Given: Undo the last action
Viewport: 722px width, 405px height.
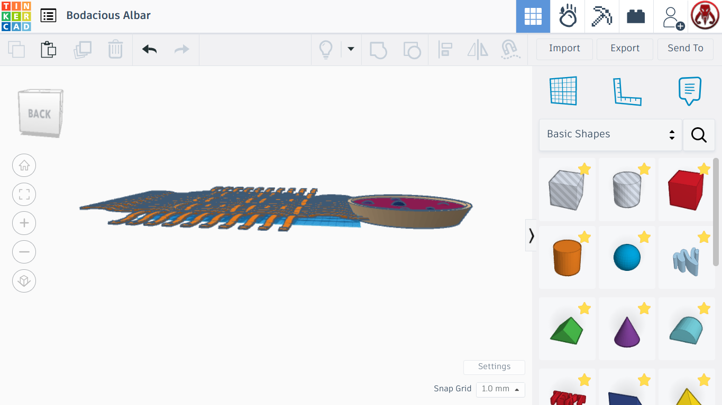Looking at the screenshot, I should point(149,50).
